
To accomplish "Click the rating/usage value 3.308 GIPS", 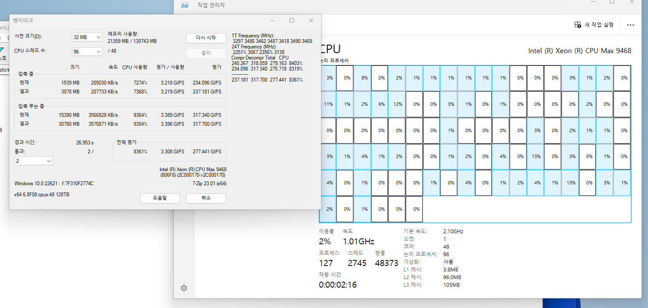I will coord(172,151).
